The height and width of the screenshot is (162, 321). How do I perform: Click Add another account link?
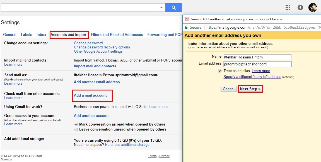coord(92,116)
